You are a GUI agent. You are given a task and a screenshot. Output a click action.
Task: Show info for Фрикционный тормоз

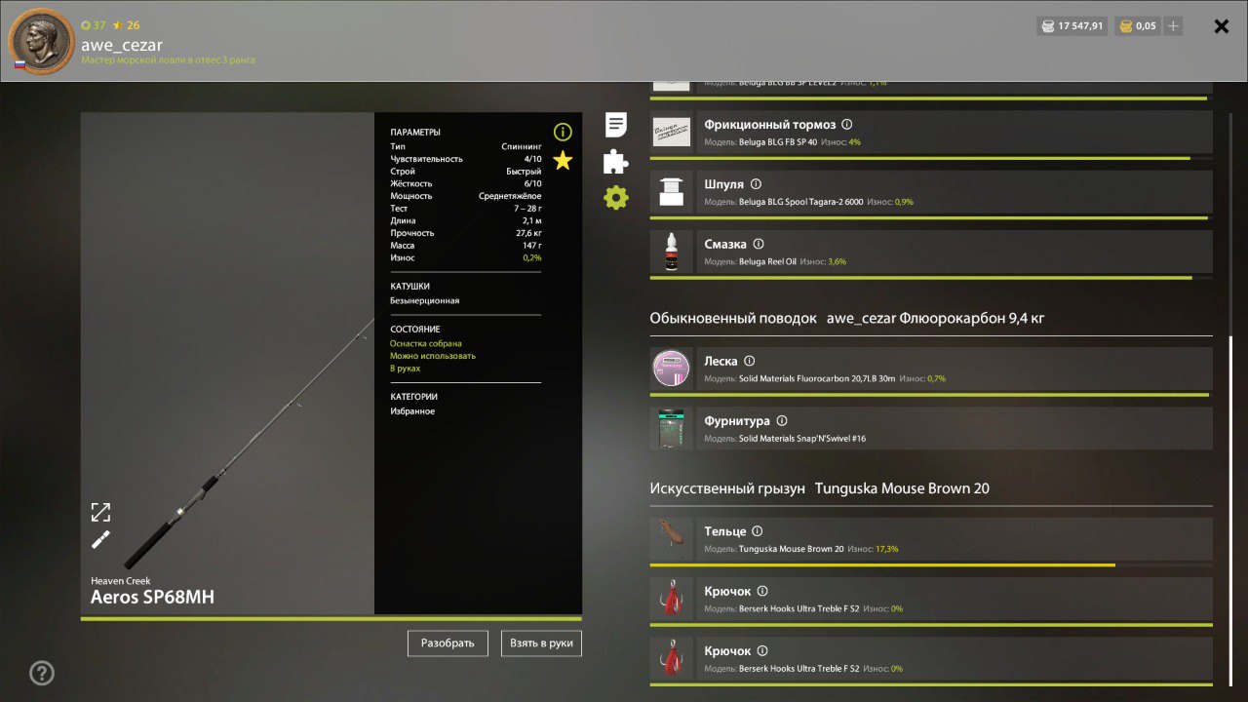(x=846, y=125)
